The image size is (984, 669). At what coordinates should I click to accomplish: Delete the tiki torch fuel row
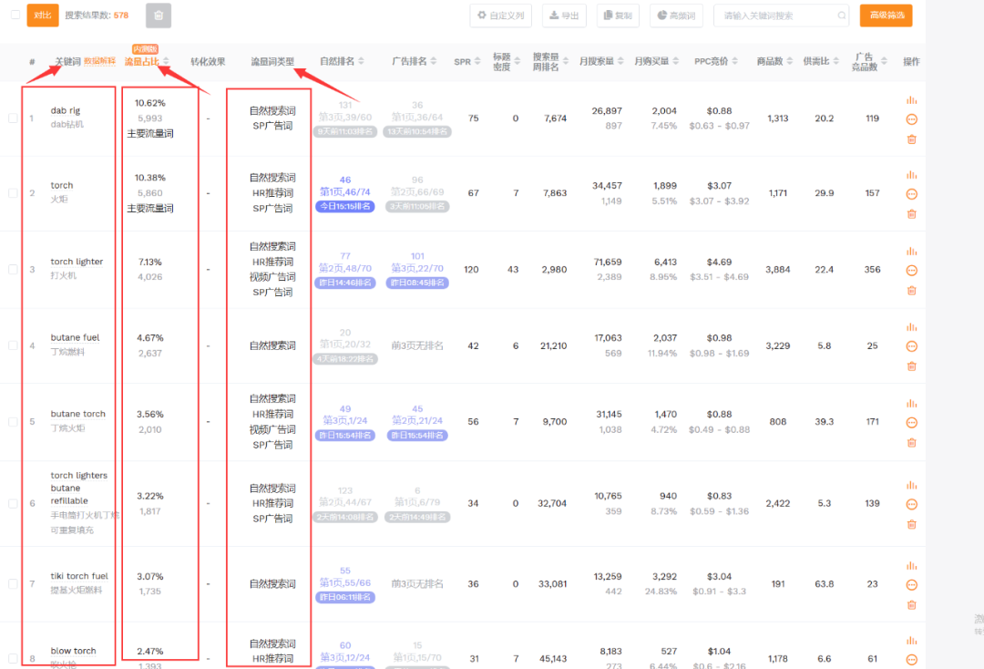pos(912,605)
